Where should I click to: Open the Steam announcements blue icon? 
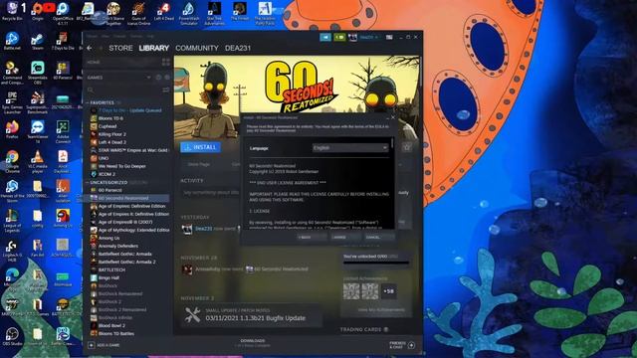coord(325,38)
